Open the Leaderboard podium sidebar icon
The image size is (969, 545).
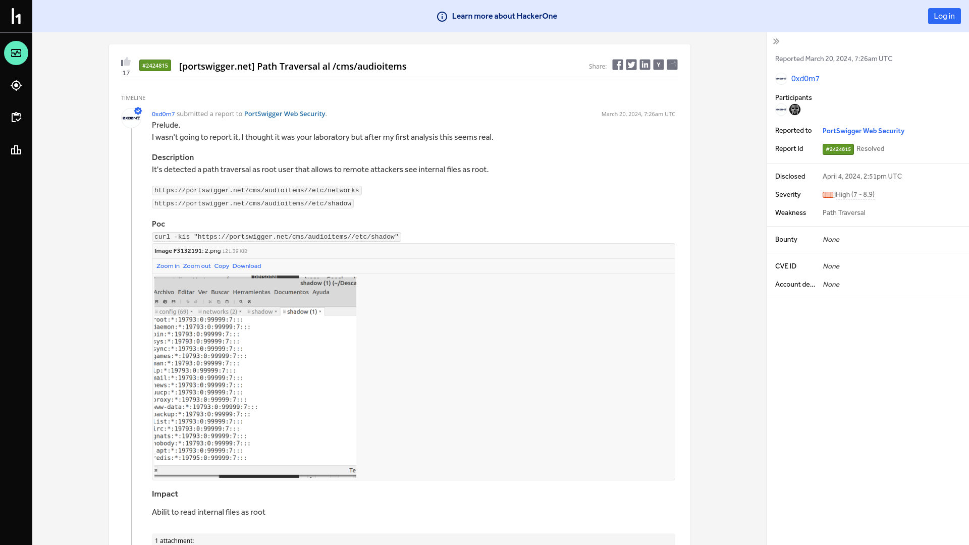pos(16,150)
